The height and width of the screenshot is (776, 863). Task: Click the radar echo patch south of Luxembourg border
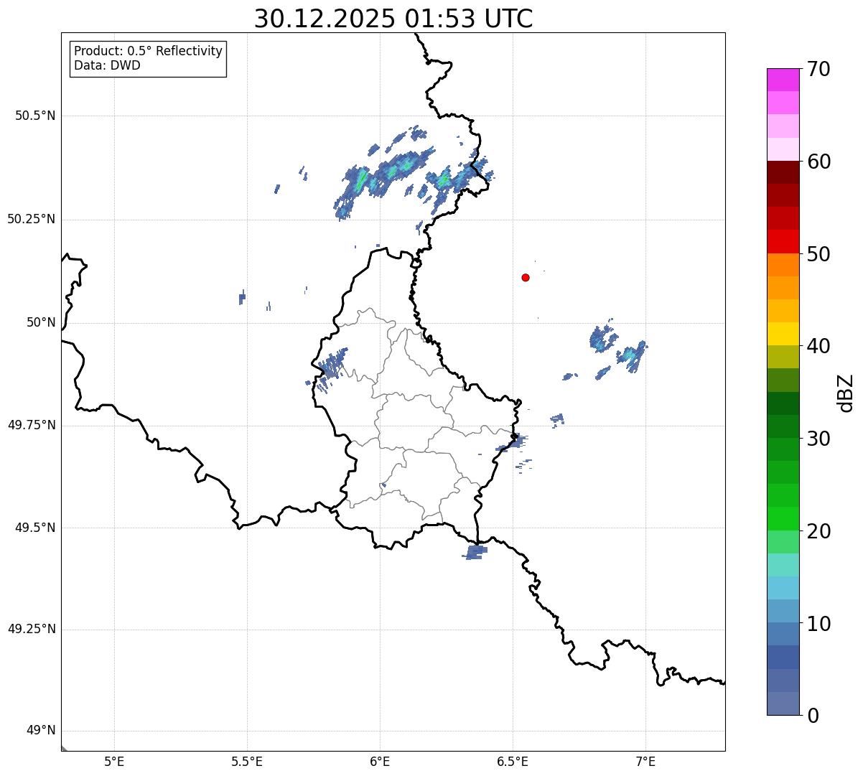coord(475,552)
